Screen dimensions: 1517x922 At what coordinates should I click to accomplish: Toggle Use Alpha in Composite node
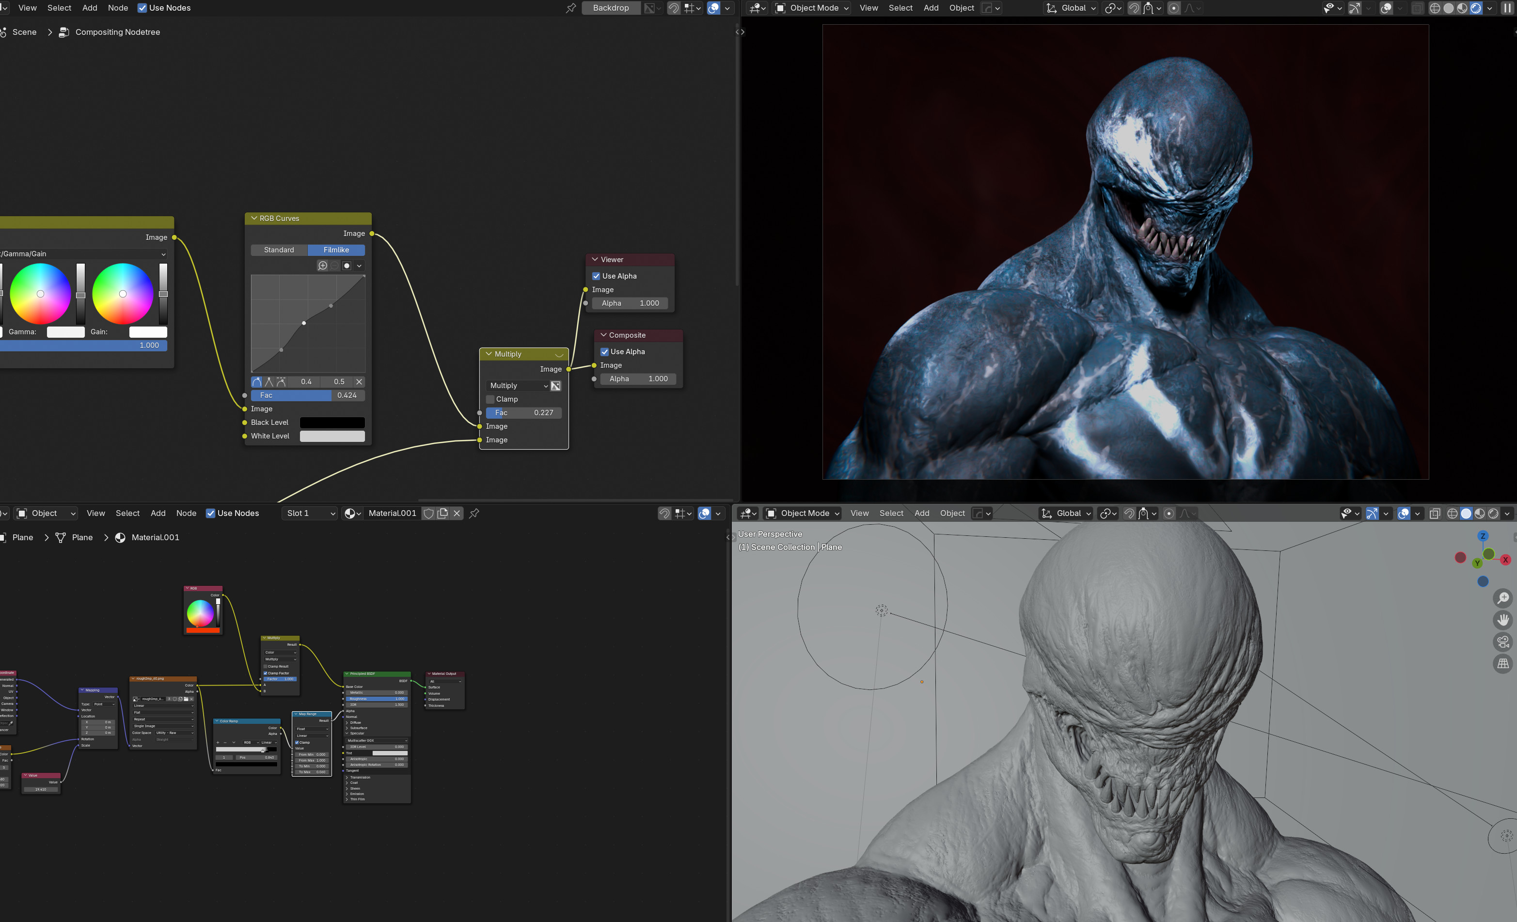(604, 351)
